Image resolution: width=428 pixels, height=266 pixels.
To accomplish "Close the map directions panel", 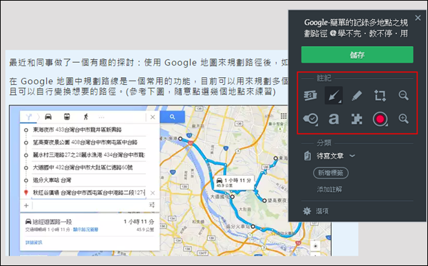I will point(153,117).
